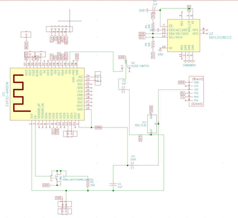Select the 3V3 label below resistor R3

[x=153, y=55]
